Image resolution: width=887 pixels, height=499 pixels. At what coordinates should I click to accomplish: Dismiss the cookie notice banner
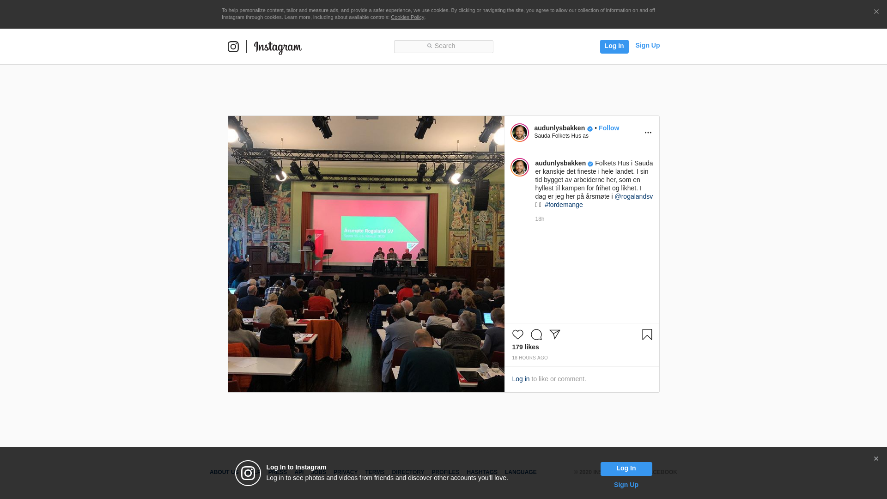coord(876,12)
